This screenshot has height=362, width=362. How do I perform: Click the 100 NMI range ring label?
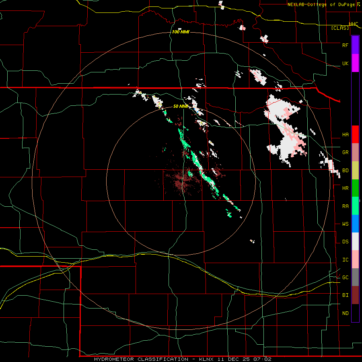181,32
